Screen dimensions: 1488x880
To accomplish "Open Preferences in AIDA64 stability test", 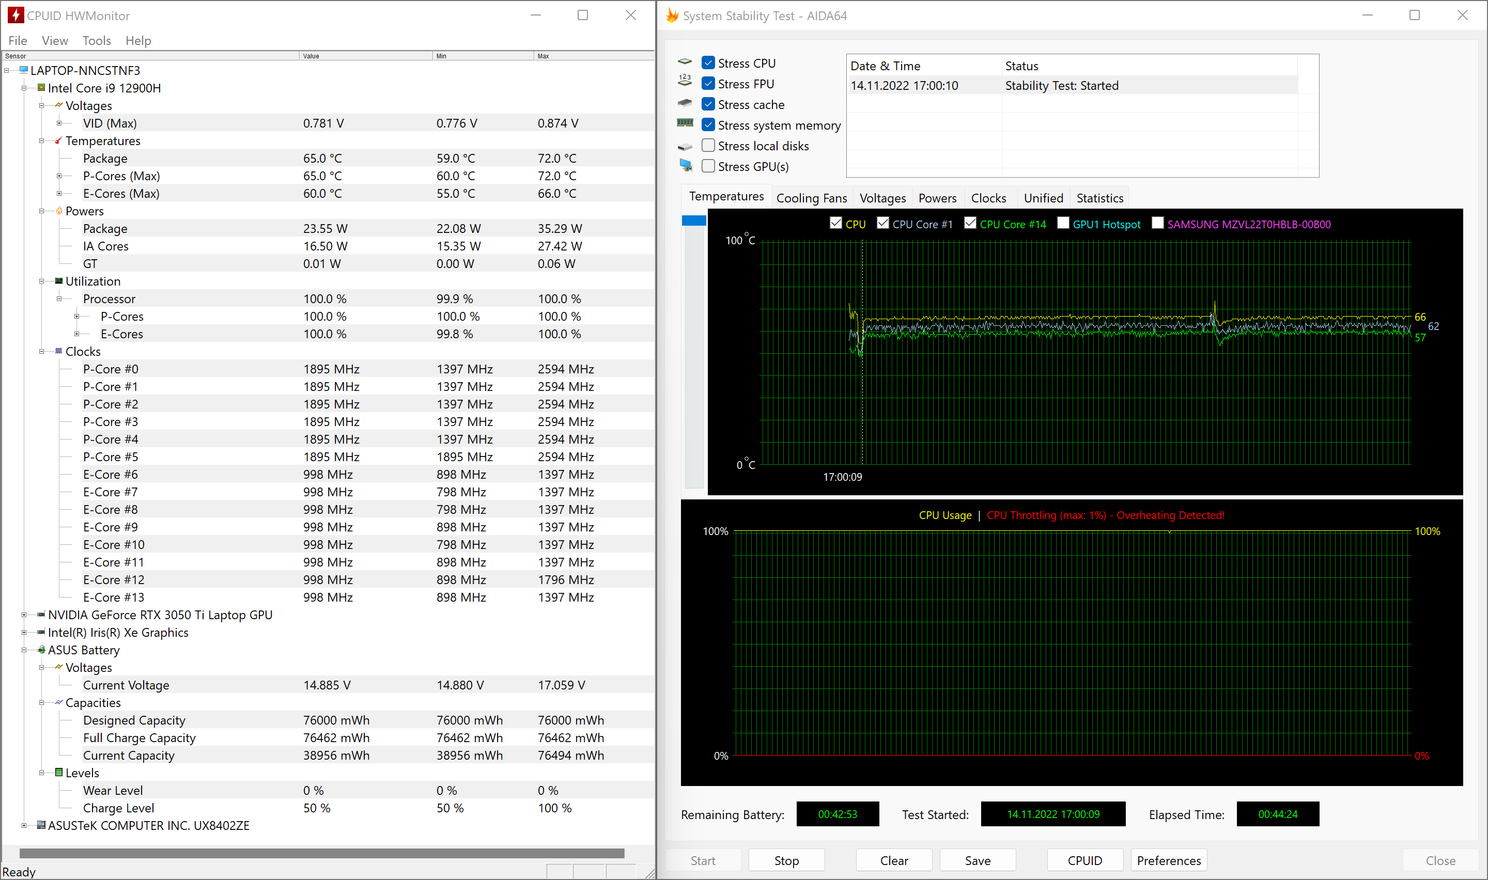I will [x=1168, y=860].
